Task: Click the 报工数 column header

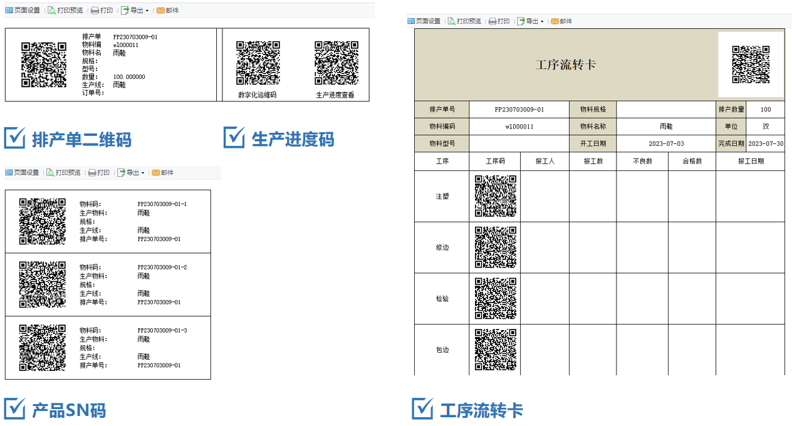Action: (x=593, y=161)
